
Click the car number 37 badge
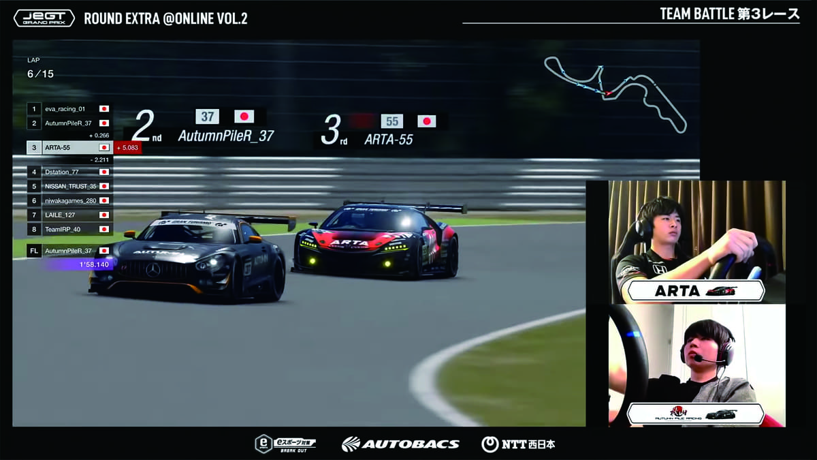click(x=207, y=117)
